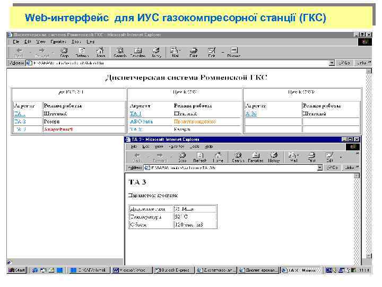The image size is (382, 287).
Task: Open History icon in TA 3 window
Action: tap(274, 157)
